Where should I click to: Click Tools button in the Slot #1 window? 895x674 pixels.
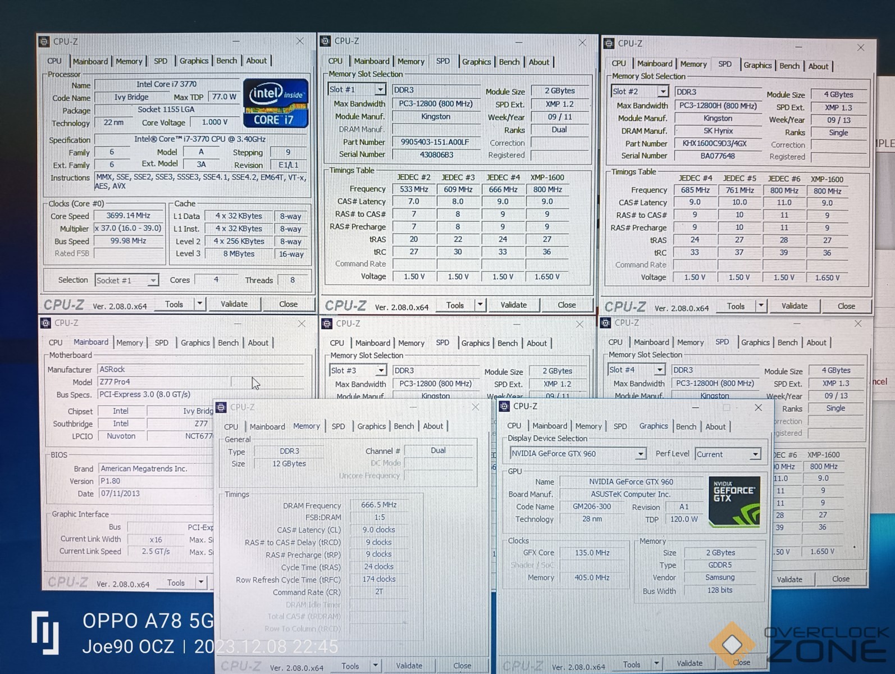click(455, 305)
